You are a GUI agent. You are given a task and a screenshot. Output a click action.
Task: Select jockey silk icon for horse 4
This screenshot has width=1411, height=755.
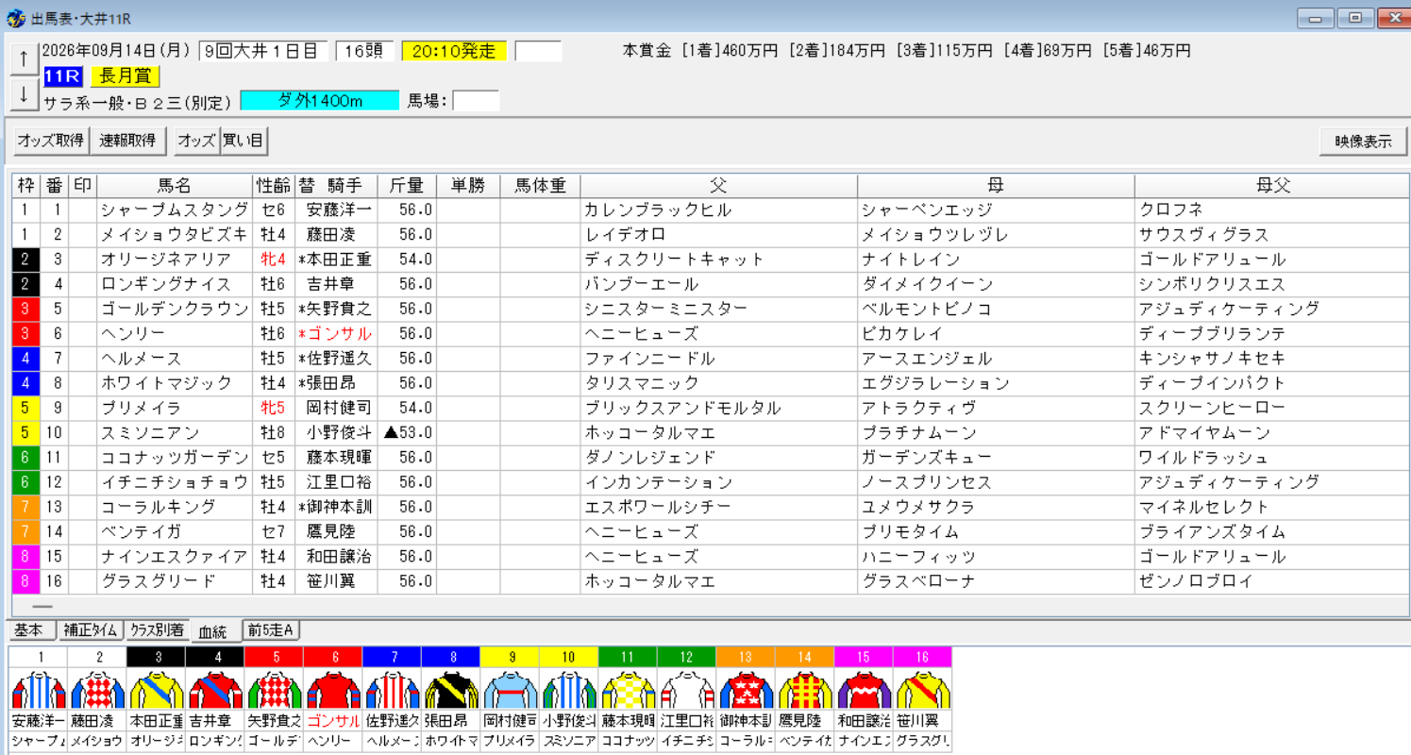tap(214, 690)
